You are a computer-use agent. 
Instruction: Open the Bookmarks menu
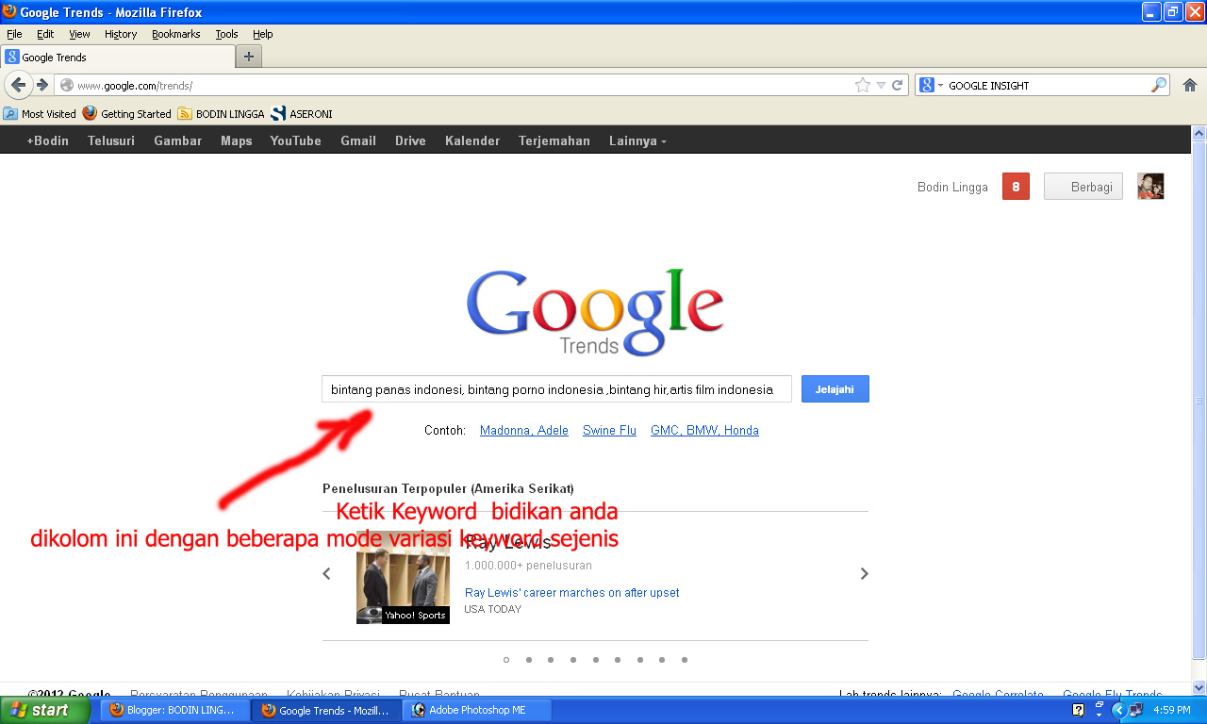(176, 34)
